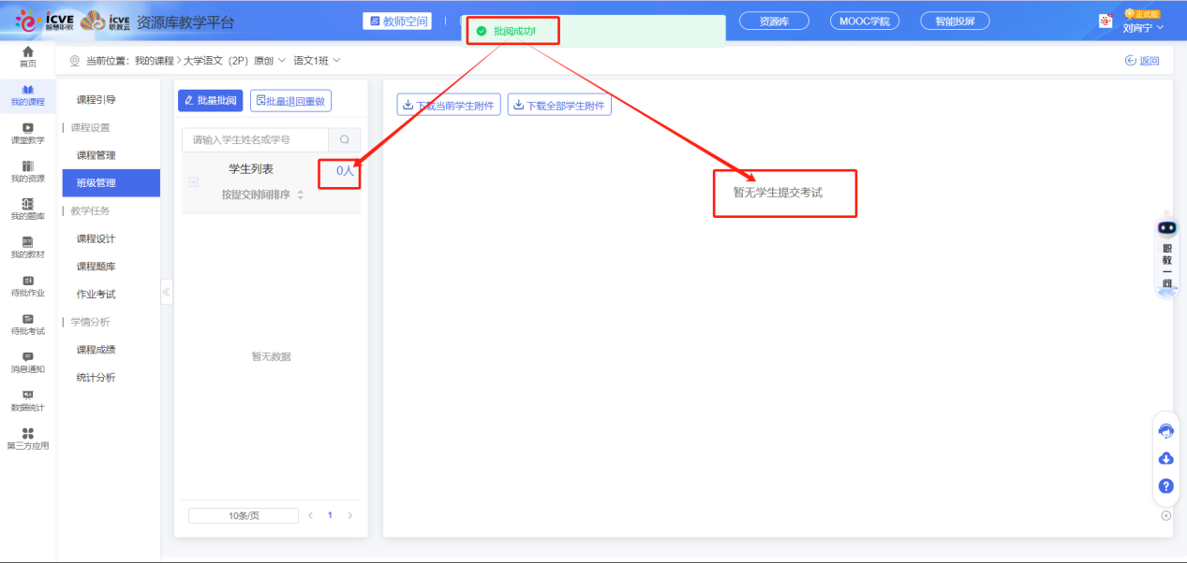This screenshot has height=563, width=1187.
Task: Expand the 大学语文 (2P) 原创 course dropdown
Action: point(281,61)
